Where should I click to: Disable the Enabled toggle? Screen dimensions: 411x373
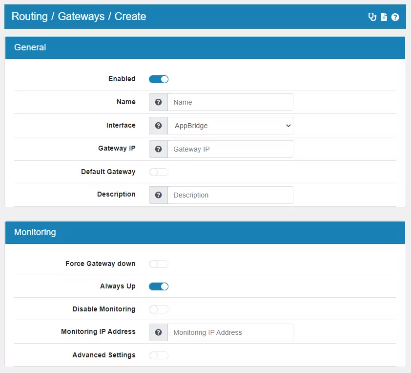click(158, 79)
